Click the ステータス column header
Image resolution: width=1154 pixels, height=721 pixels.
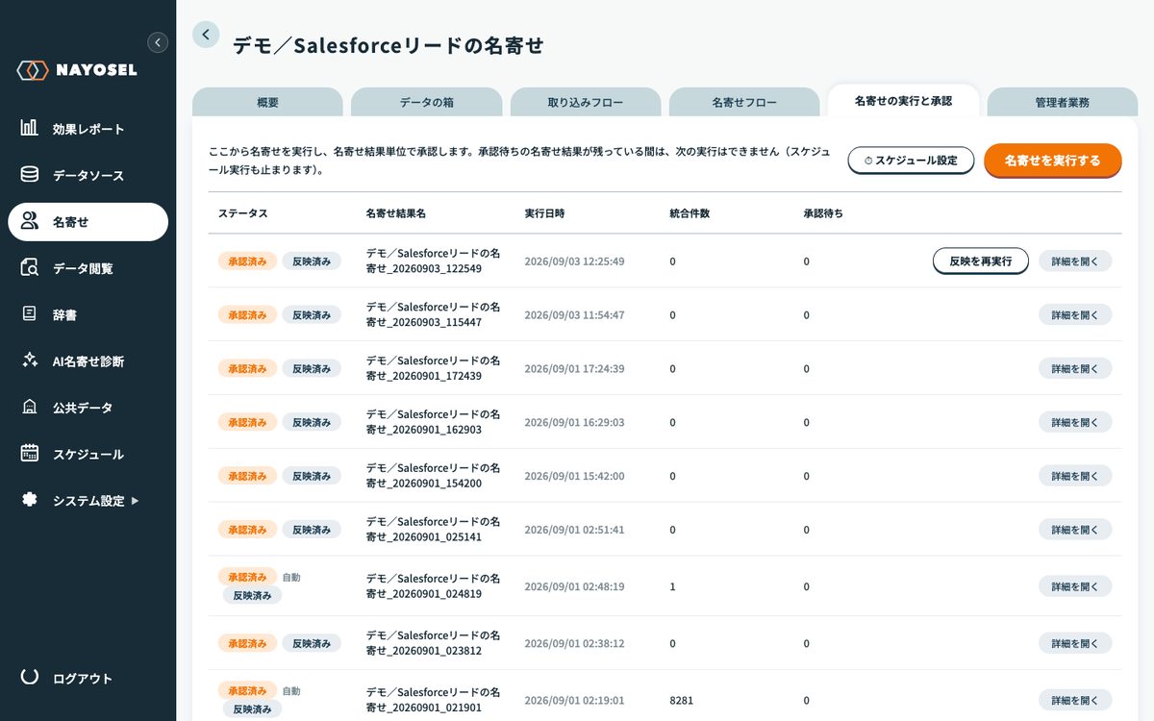coord(242,213)
